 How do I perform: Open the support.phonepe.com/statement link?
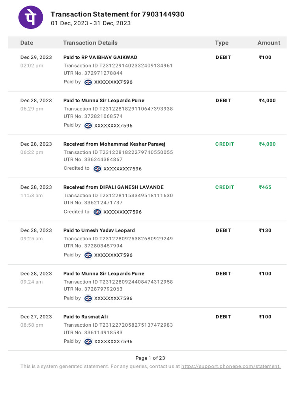(231, 367)
